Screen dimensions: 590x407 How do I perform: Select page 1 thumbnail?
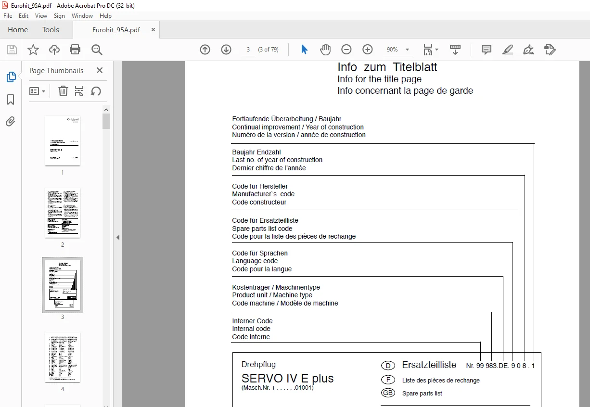pos(63,140)
